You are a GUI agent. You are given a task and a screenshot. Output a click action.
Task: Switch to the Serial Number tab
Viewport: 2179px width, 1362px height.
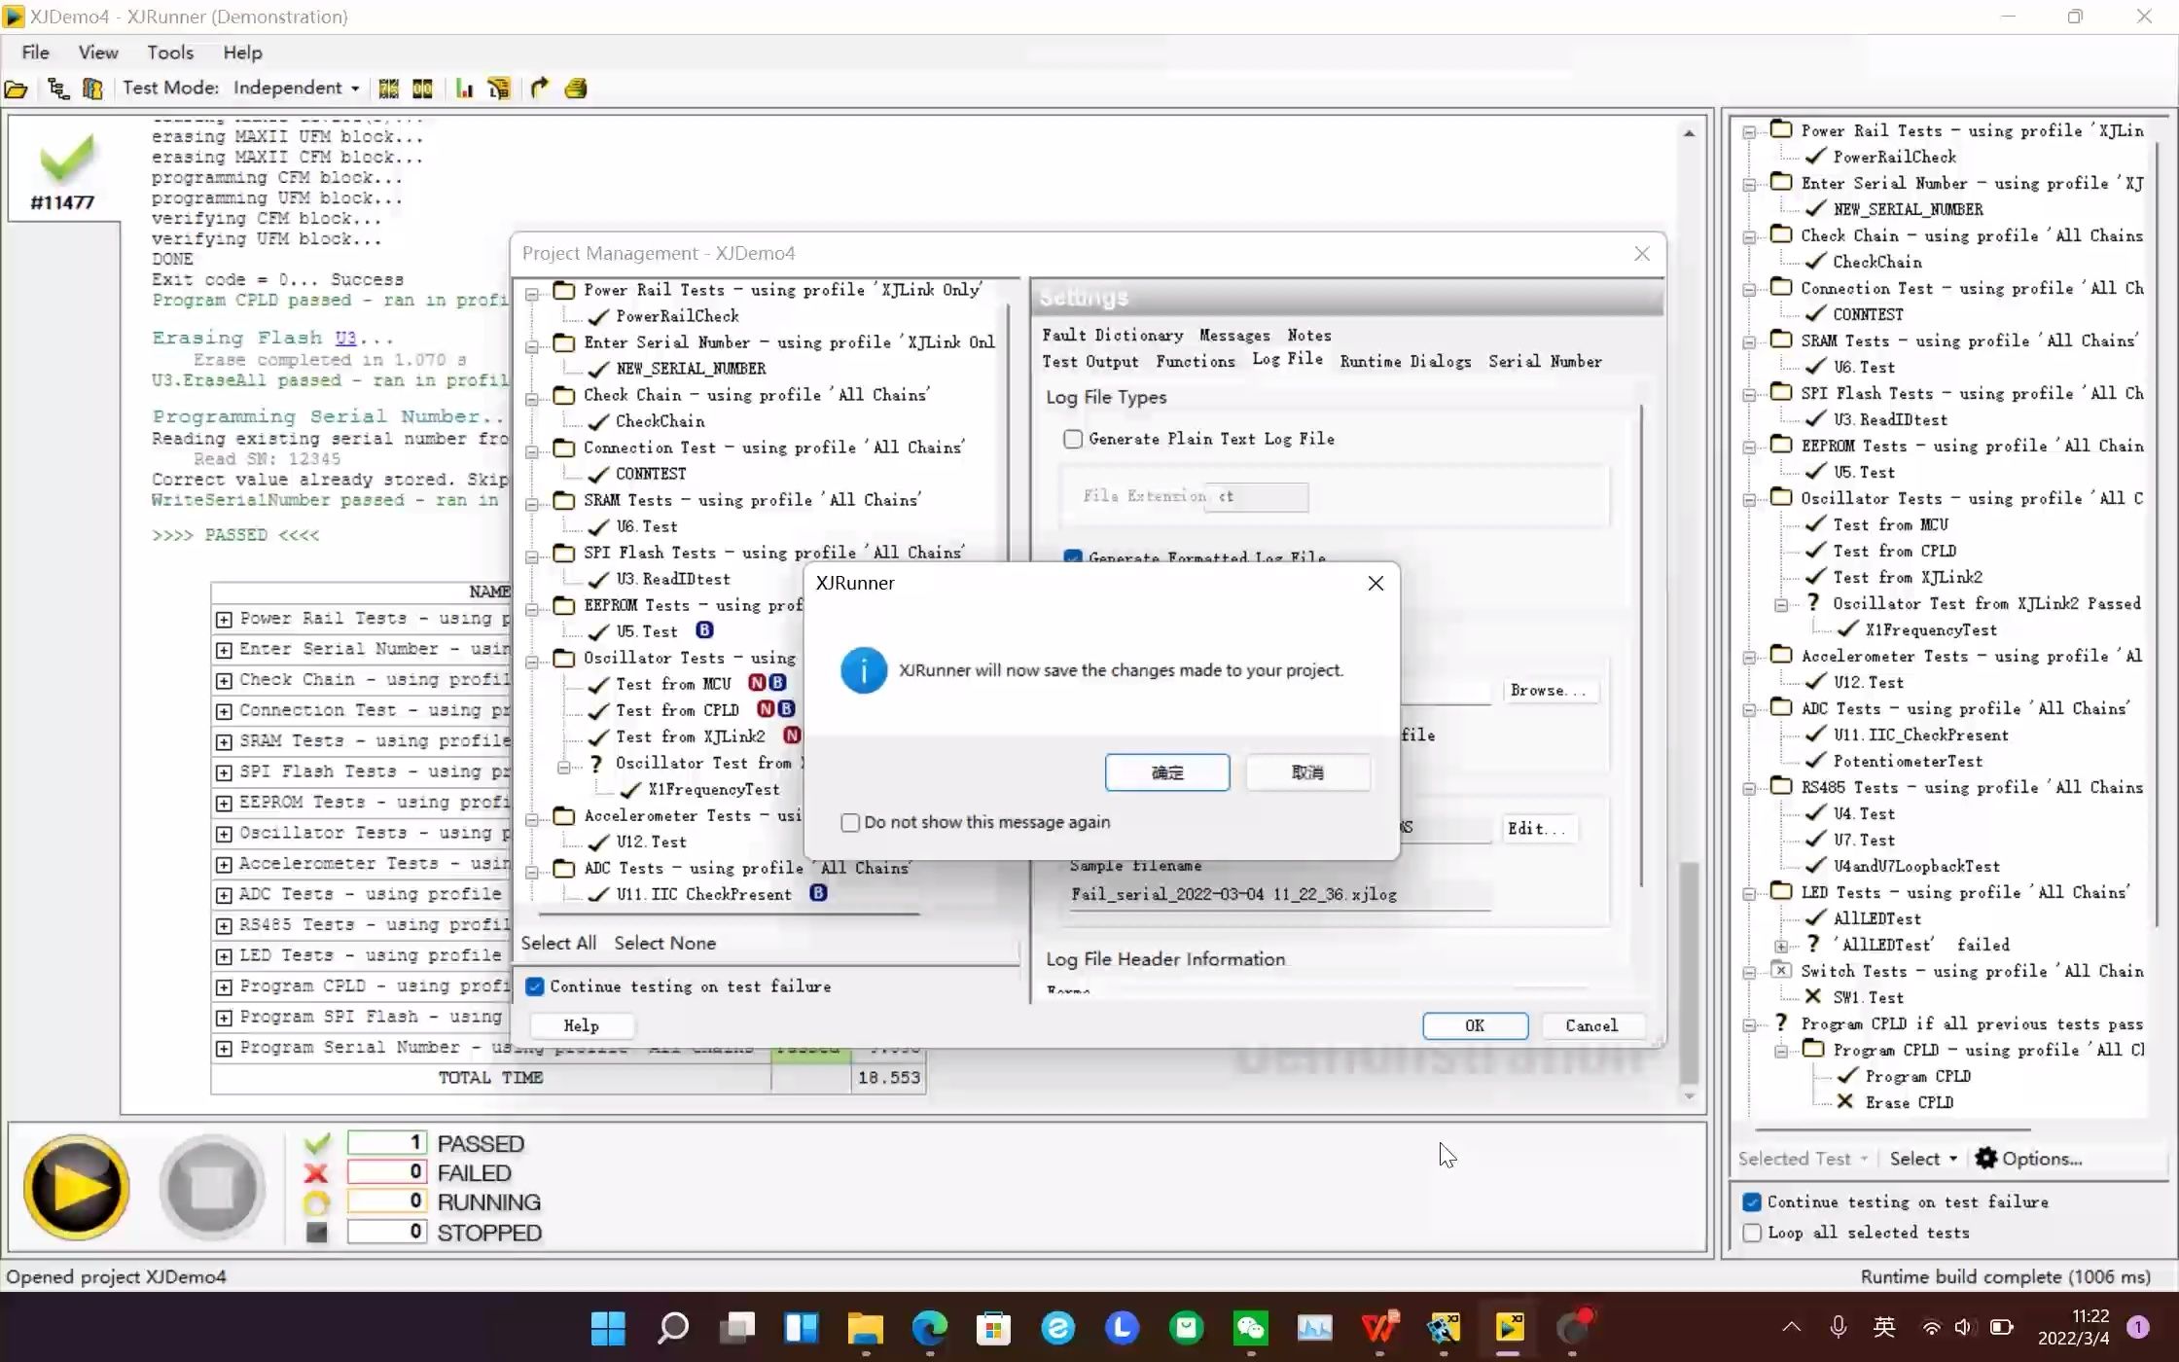(x=1545, y=361)
